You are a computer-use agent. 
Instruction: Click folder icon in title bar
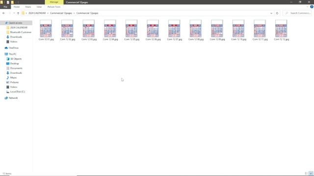pos(1,2)
